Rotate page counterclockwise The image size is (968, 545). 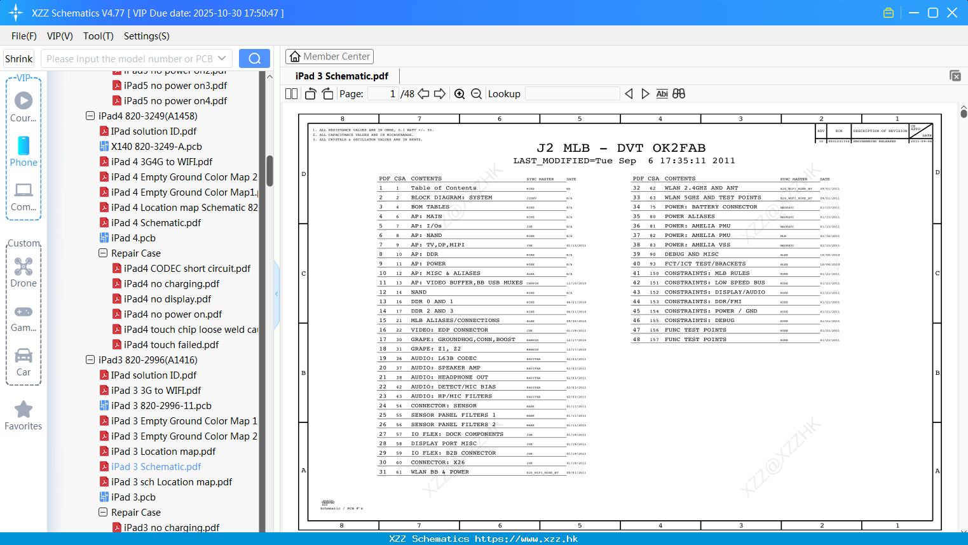point(310,94)
